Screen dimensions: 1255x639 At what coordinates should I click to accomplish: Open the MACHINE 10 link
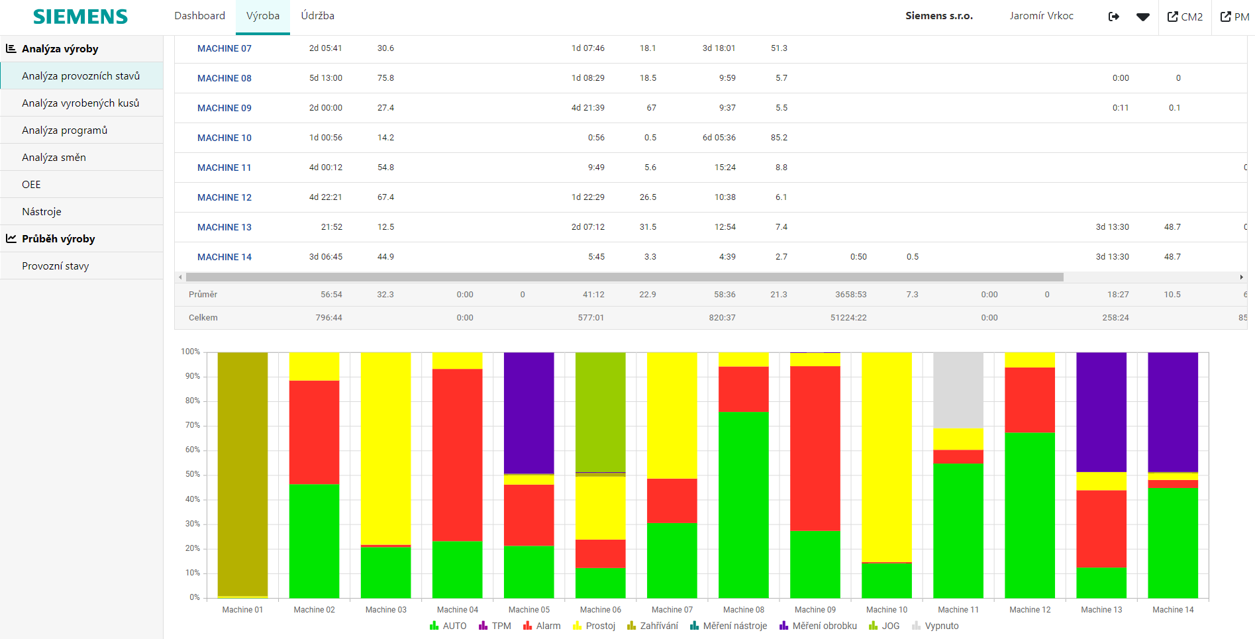pyautogui.click(x=225, y=138)
